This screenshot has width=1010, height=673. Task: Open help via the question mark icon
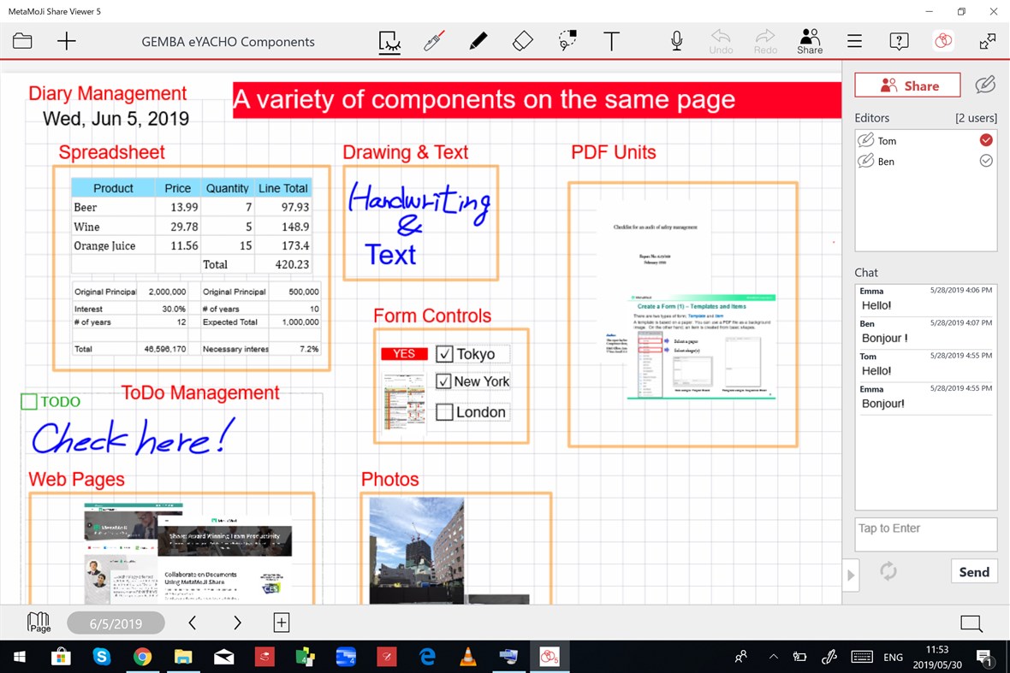click(898, 41)
